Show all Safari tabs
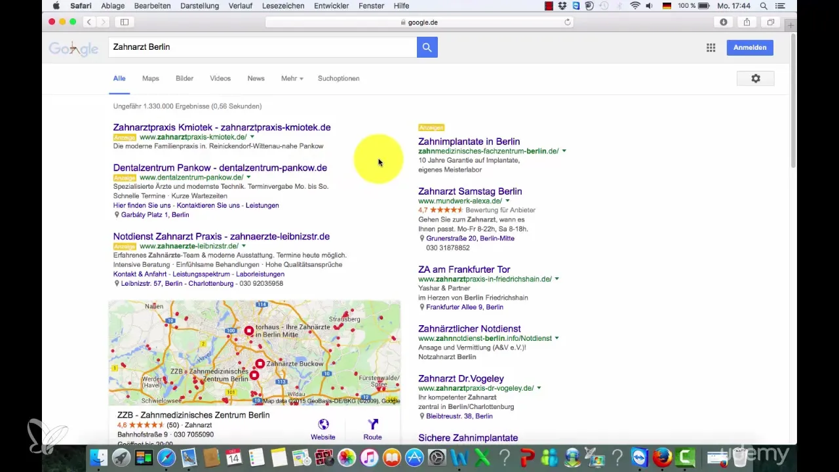 coord(771,22)
